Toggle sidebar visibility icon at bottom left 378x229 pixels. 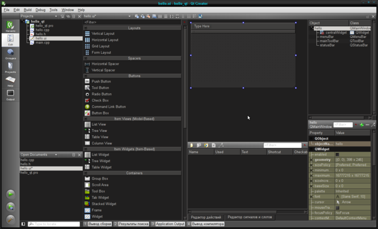pos(23,224)
